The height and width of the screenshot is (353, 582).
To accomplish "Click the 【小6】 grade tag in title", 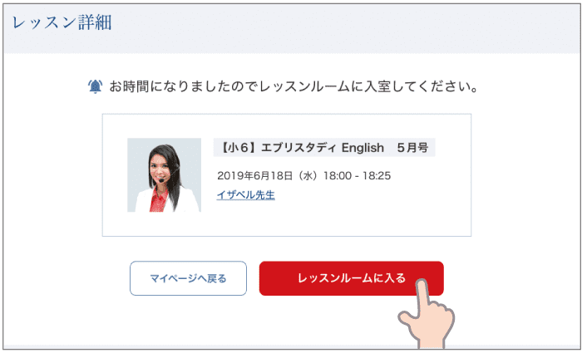I will pyautogui.click(x=236, y=148).
